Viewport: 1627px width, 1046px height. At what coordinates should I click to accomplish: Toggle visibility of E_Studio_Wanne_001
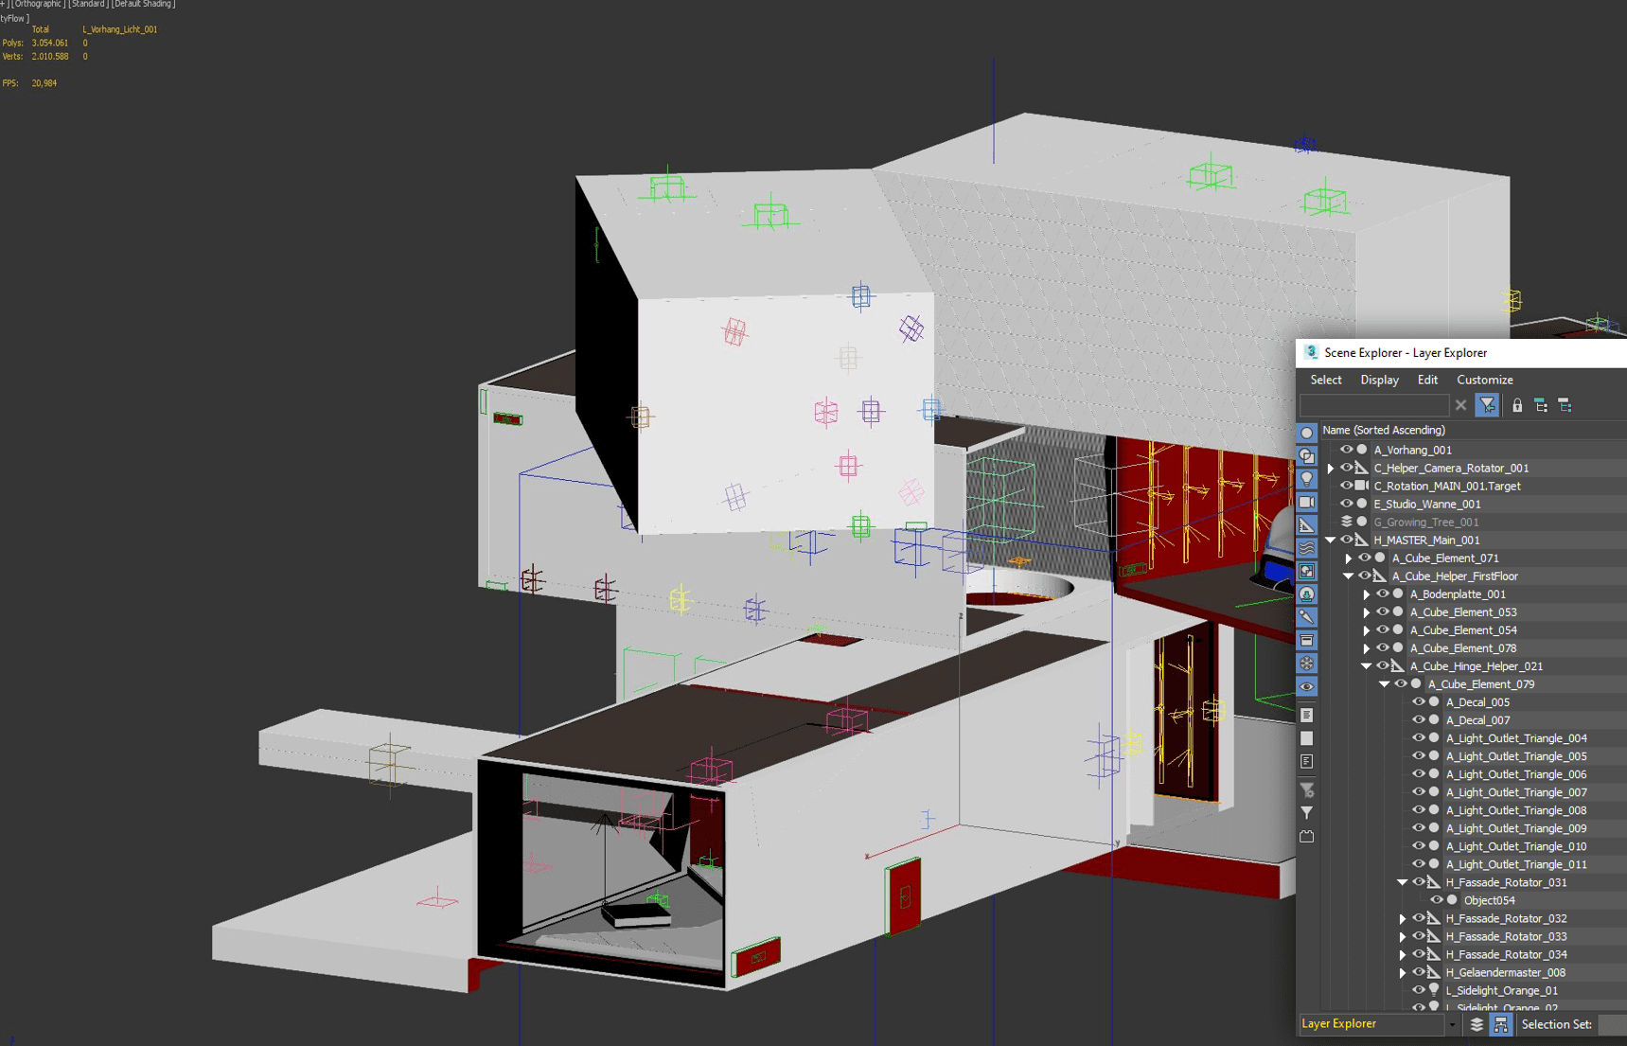click(1346, 504)
